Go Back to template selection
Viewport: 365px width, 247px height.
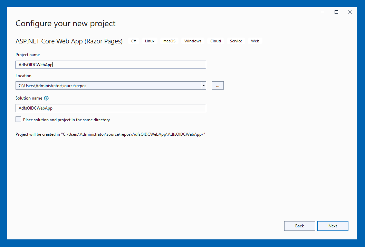coord(299,226)
